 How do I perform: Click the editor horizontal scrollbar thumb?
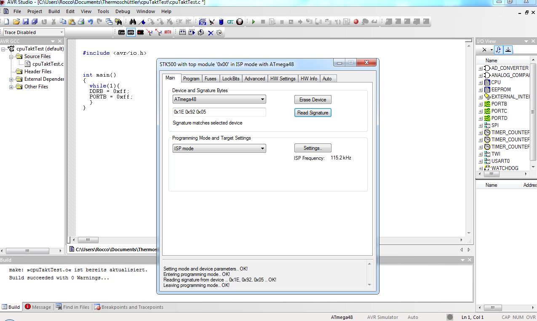88,240
